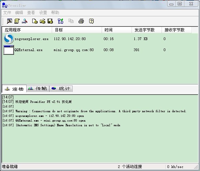Sort by 发送字节数 column header

147,30
